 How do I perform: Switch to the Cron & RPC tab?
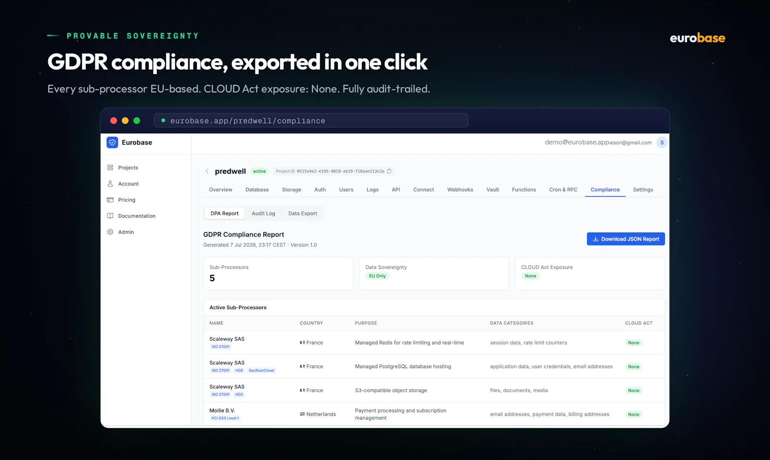(x=563, y=190)
